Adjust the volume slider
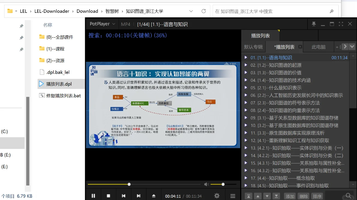357x200 pixels. (223, 184)
